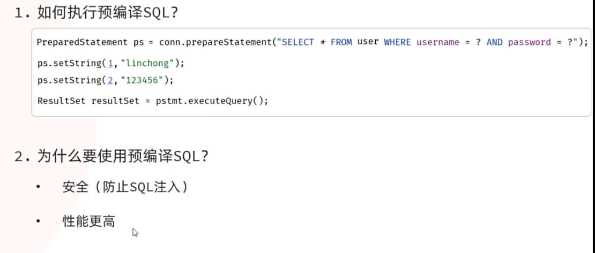Image resolution: width=595 pixels, height=253 pixels.
Task: Click the FROM keyword in the SQL string
Action: pos(341,42)
